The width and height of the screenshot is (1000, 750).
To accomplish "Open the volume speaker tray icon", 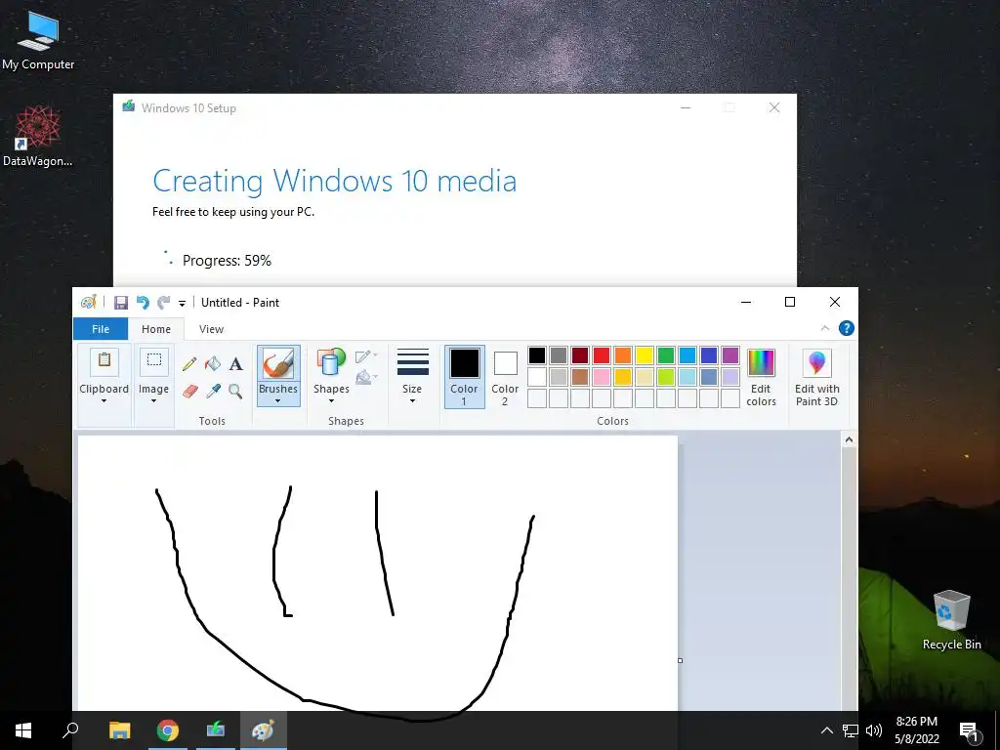I will tap(874, 730).
